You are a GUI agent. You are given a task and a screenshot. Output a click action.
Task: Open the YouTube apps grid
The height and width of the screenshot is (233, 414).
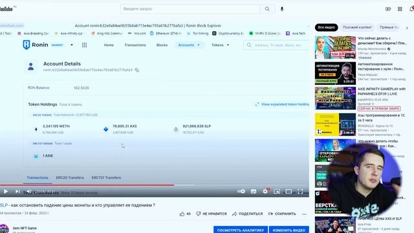click(400, 9)
